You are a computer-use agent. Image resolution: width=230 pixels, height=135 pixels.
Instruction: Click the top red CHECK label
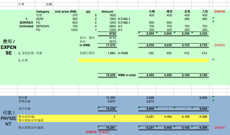(x=220, y=12)
